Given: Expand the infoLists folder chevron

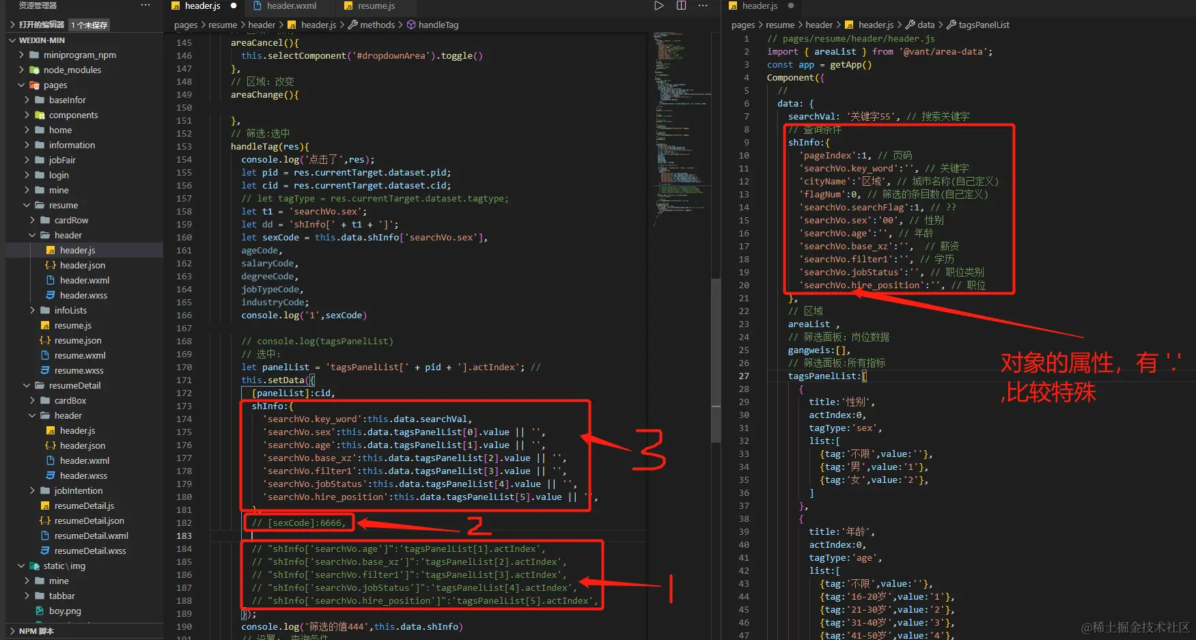Looking at the screenshot, I should pyautogui.click(x=32, y=311).
